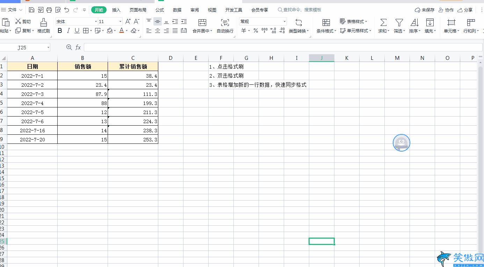
Task: Click the 未保存 cloud status button
Action: (x=425, y=10)
